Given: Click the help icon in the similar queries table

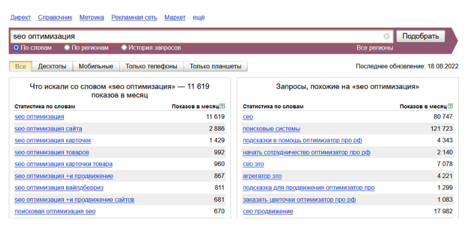Looking at the screenshot, I should pos(451,107).
